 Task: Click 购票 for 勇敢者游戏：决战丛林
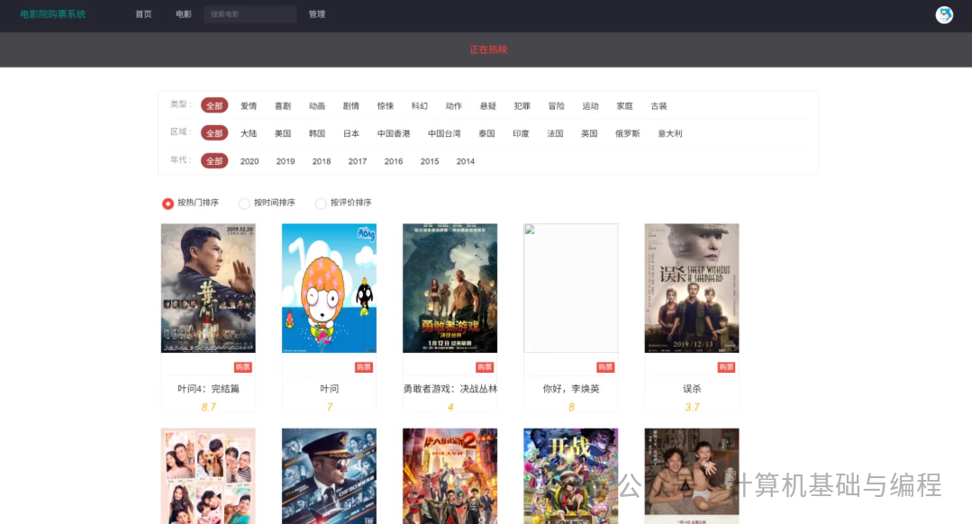click(485, 367)
